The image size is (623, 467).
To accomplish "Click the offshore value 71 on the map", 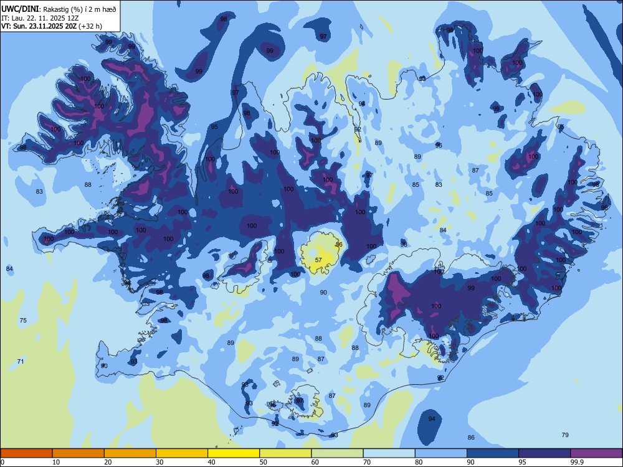I will click(x=21, y=361).
